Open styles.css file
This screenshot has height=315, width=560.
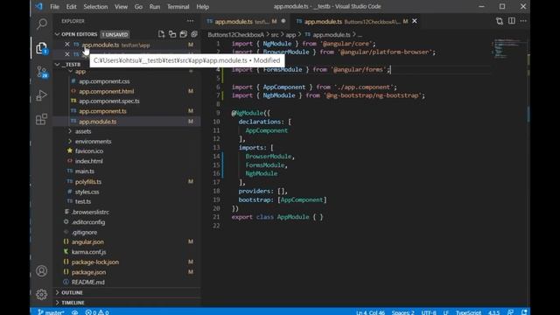(87, 192)
